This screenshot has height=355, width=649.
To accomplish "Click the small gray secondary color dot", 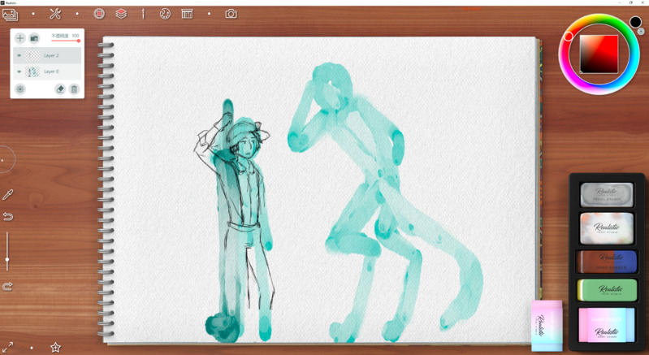I will (x=641, y=32).
